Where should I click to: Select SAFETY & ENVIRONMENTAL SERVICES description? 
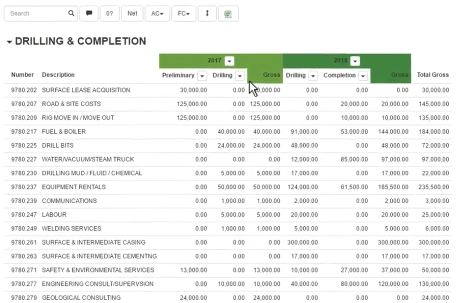pos(98,270)
